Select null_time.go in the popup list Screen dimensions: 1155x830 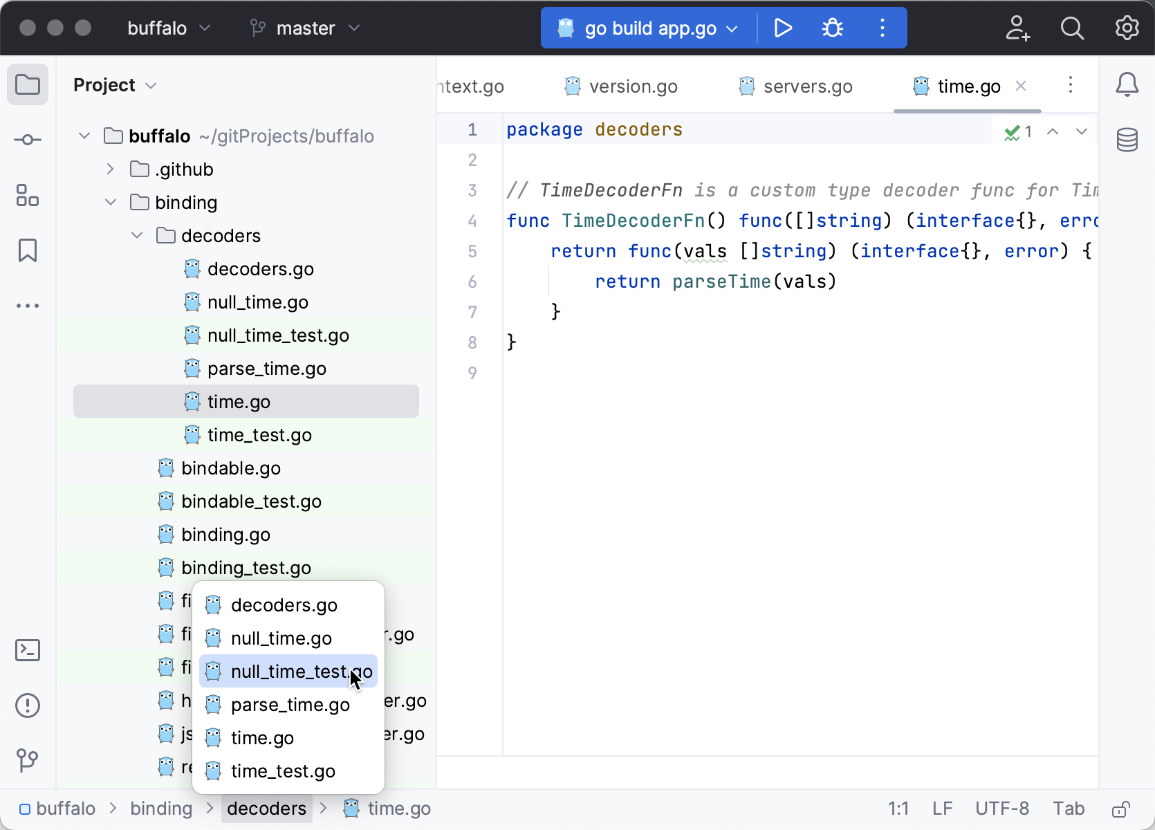coord(288,638)
